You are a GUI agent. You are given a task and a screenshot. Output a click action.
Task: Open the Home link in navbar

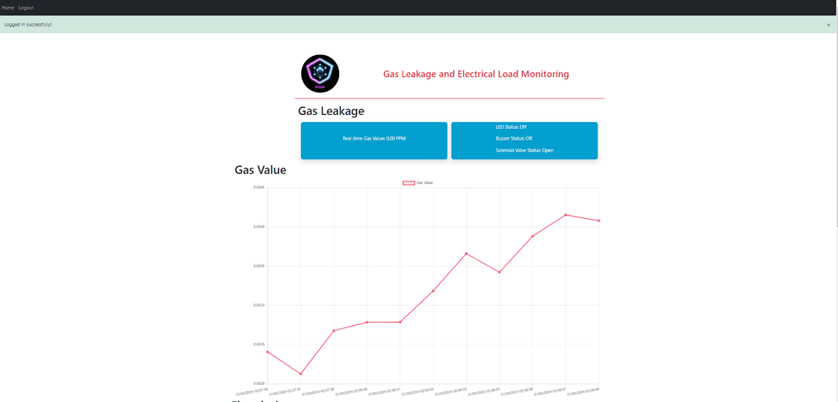[8, 8]
